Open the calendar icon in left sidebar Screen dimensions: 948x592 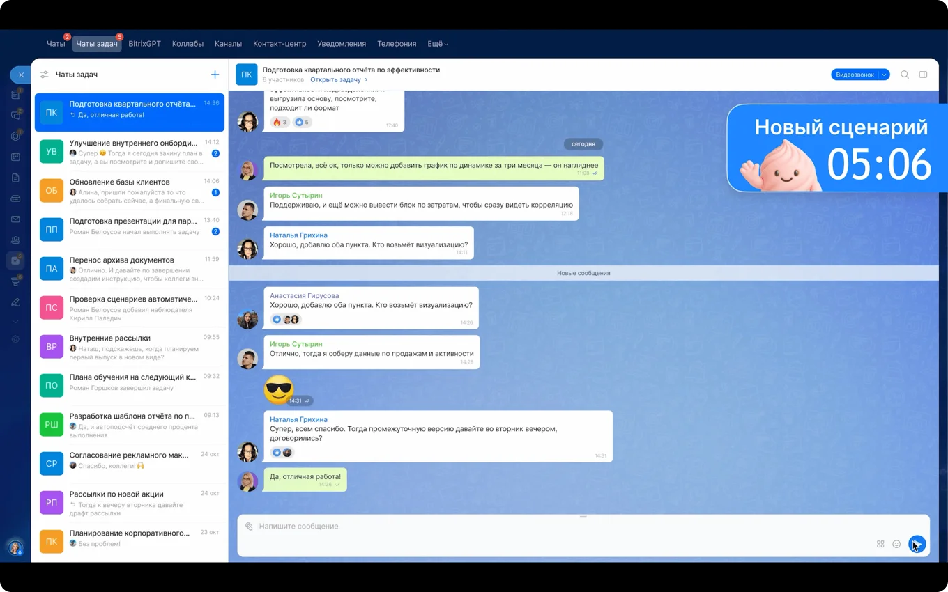coord(15,157)
